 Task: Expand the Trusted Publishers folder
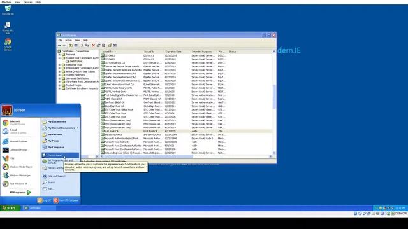[59, 75]
